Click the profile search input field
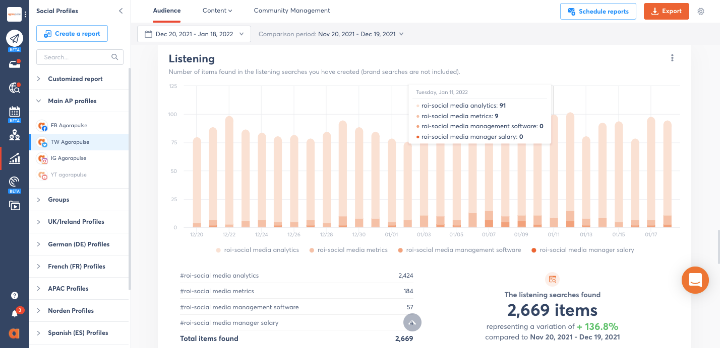This screenshot has width=720, height=348. (76, 57)
